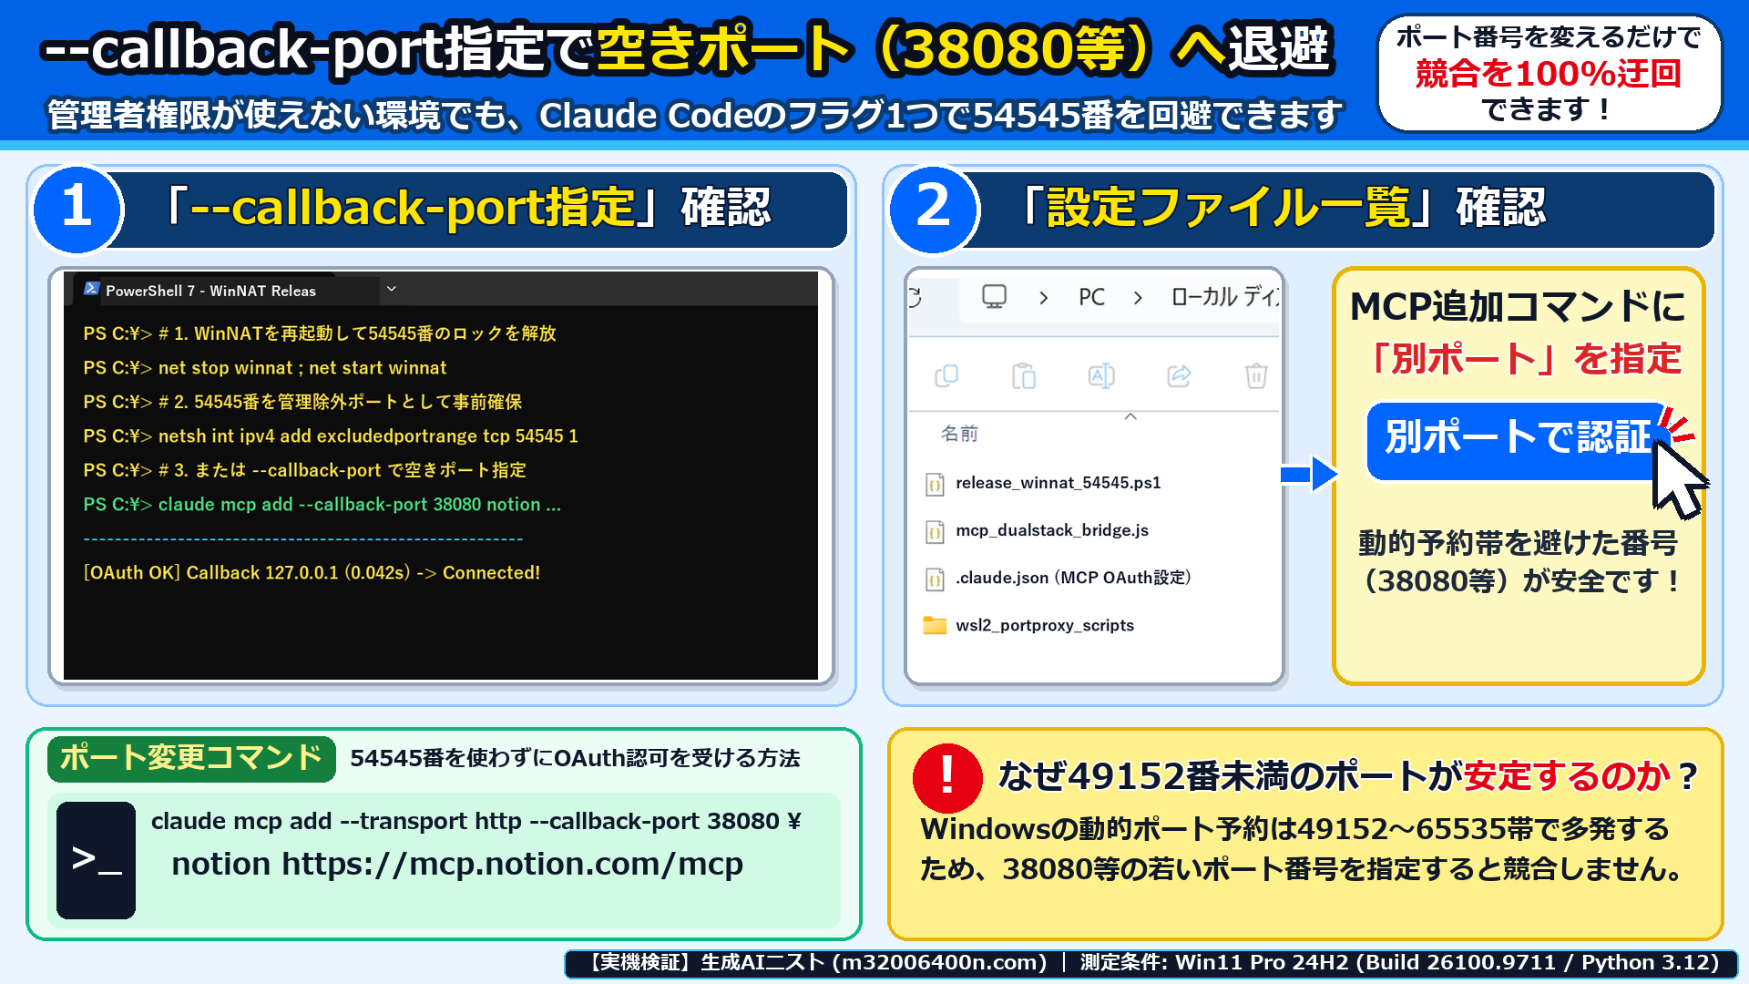Click the Share icon in Explorer toolbar

point(1179,375)
